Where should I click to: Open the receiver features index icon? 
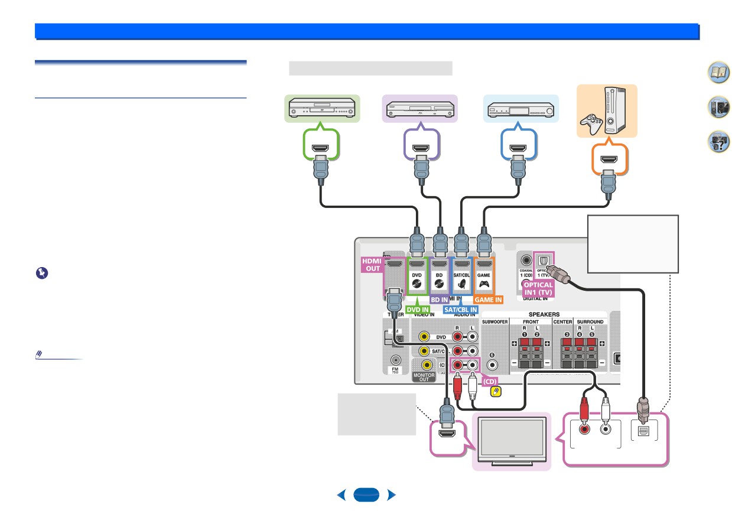pyautogui.click(x=718, y=109)
